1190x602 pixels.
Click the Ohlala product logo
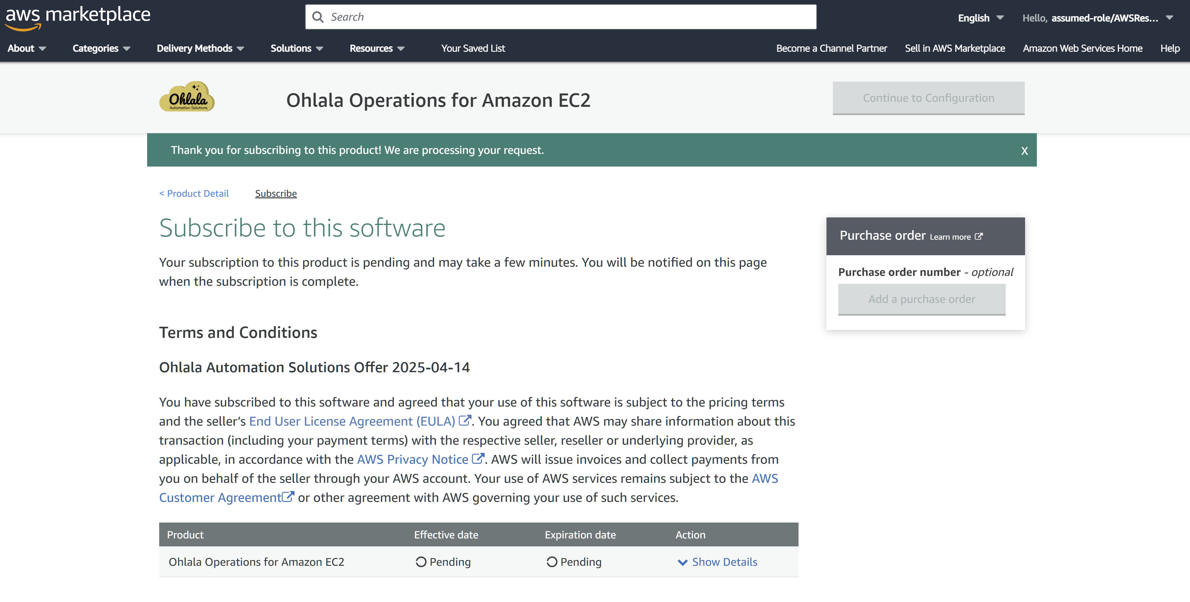point(187,97)
